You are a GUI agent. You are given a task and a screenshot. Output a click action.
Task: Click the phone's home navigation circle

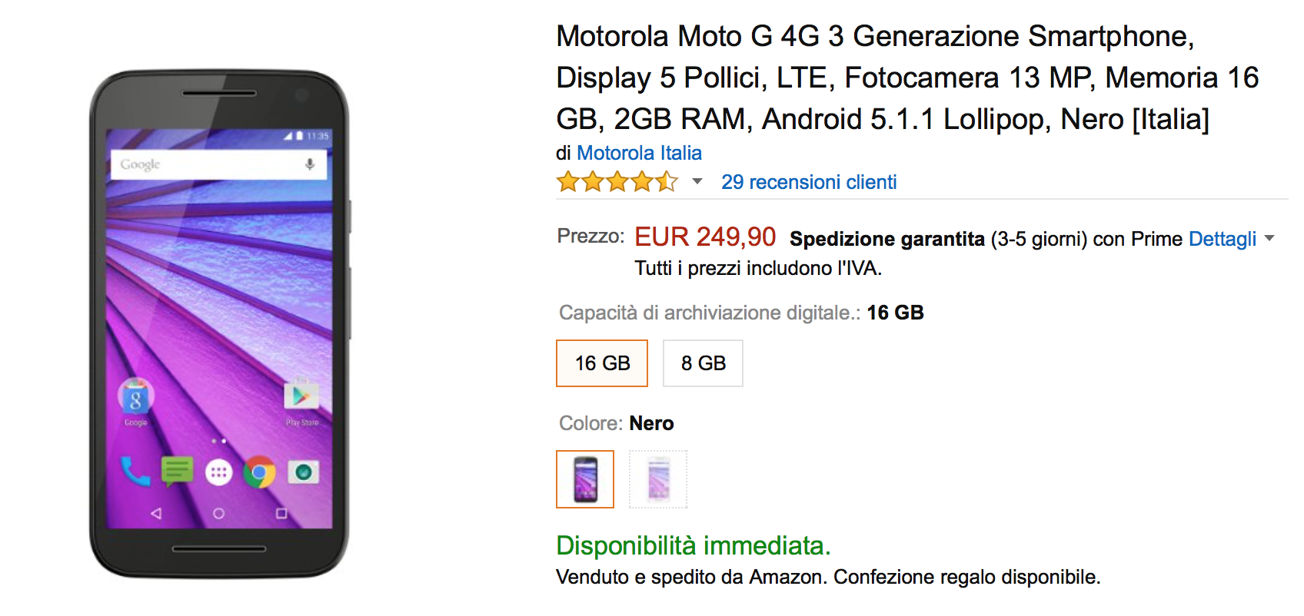tap(219, 513)
